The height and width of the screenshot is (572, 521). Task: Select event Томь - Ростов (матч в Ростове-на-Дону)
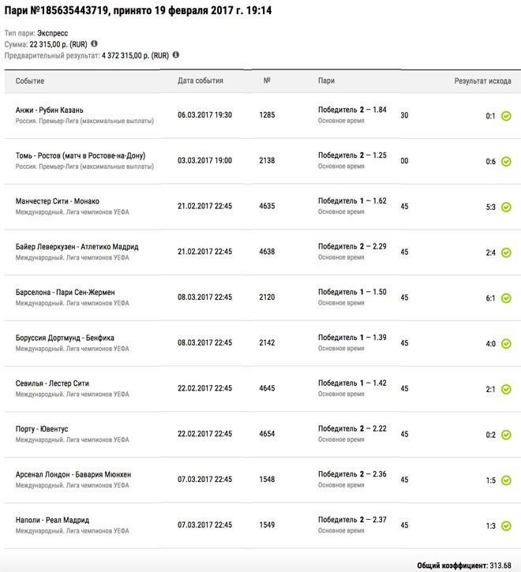[x=81, y=155]
